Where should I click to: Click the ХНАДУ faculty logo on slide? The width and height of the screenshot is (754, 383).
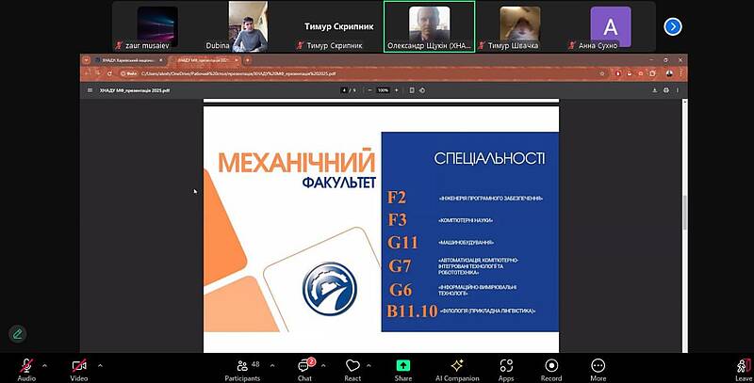(330, 289)
